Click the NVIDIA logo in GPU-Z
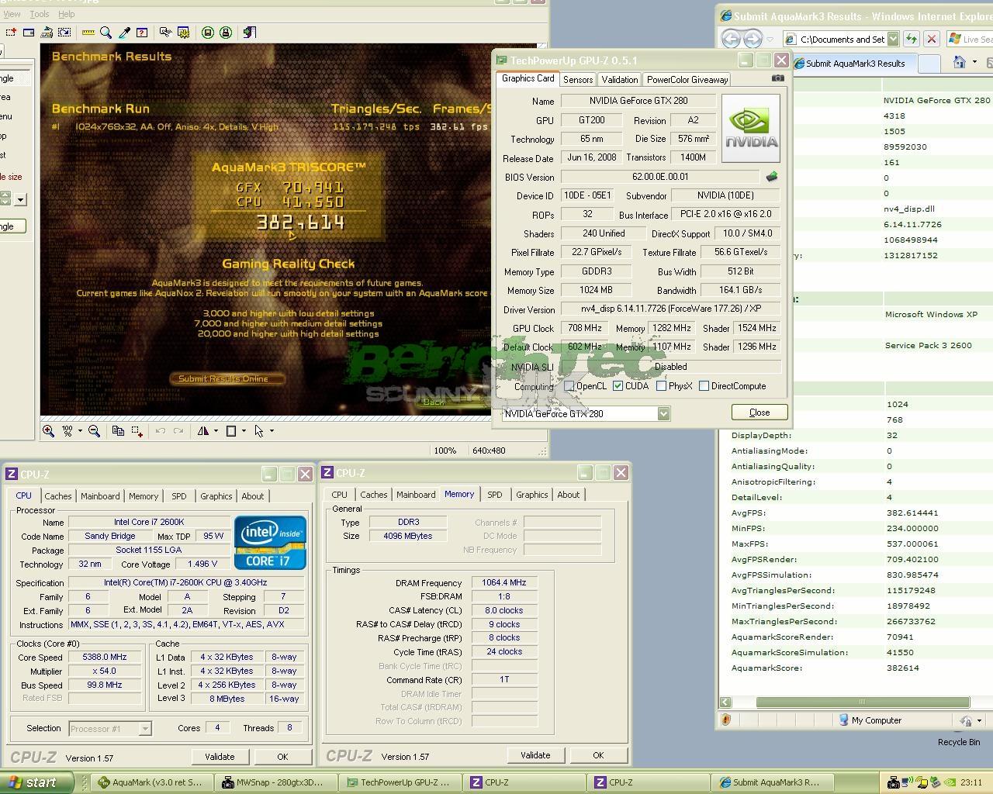 (751, 129)
